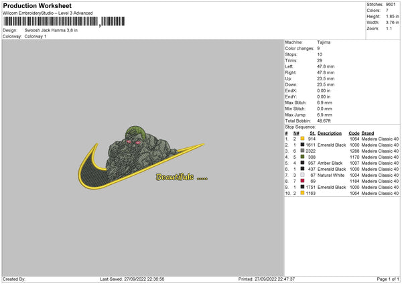Click the gray swatch in stop row 3
This screenshot has height=284, width=402.
coord(303,151)
